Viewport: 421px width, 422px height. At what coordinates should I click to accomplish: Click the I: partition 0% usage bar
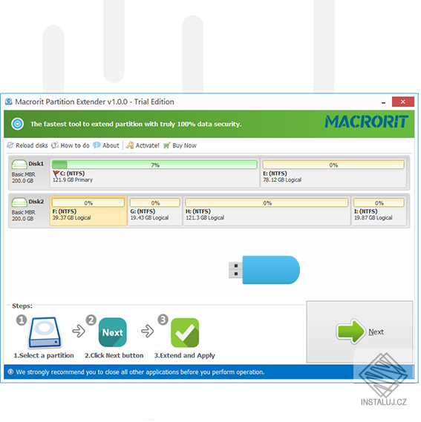(379, 202)
